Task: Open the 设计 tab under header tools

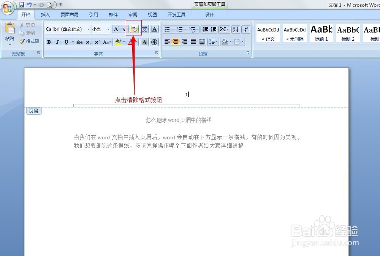Action: click(x=209, y=14)
